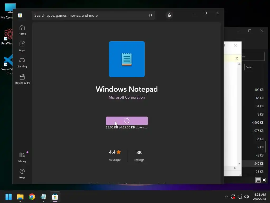Open Movies & TV in Store sidebar
Image resolution: width=270 pixels, height=203 pixels.
(x=22, y=79)
